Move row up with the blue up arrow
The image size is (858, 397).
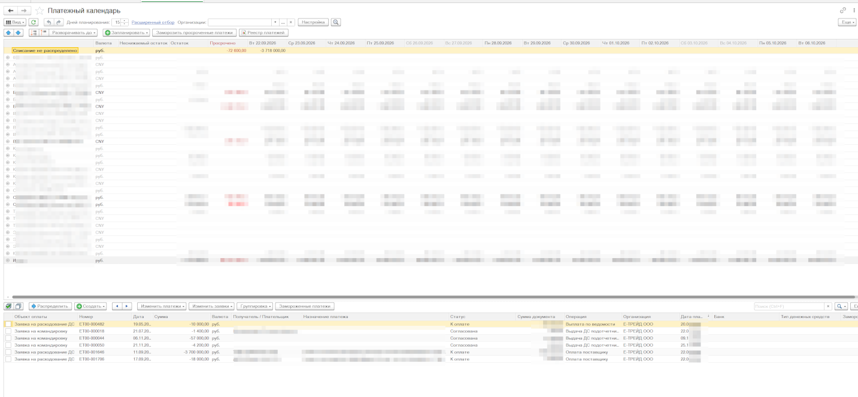pos(8,32)
